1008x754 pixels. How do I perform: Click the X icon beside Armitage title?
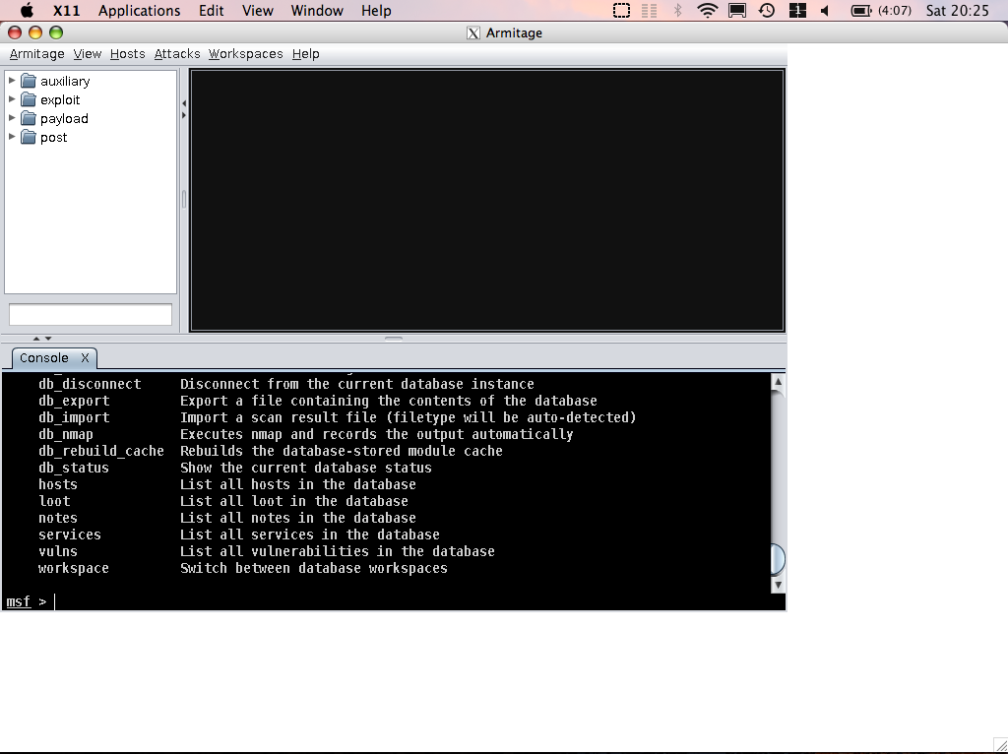coord(473,33)
